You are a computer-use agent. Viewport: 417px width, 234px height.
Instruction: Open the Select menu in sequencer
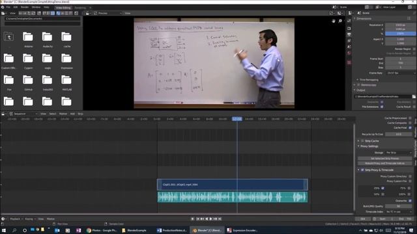53,114
